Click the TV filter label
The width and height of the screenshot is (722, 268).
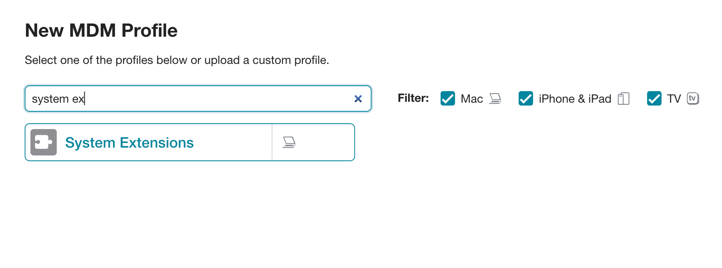[x=674, y=99]
